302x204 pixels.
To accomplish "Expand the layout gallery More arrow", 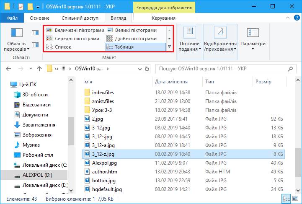I will click(170, 47).
